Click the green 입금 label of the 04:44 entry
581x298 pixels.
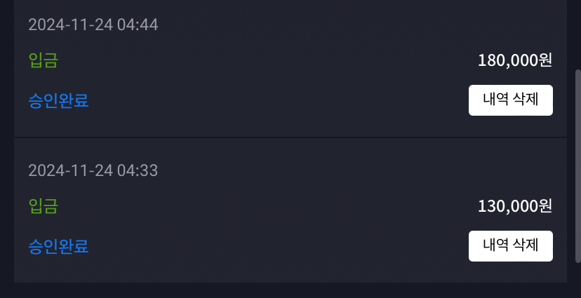43,60
